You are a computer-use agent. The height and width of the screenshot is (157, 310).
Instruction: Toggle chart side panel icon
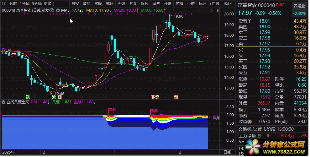coord(217,10)
